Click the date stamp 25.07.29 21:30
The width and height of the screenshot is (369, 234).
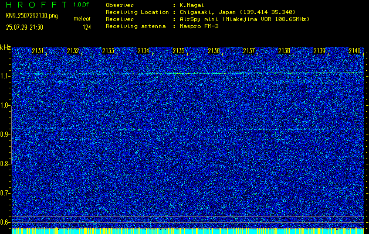click(x=25, y=27)
